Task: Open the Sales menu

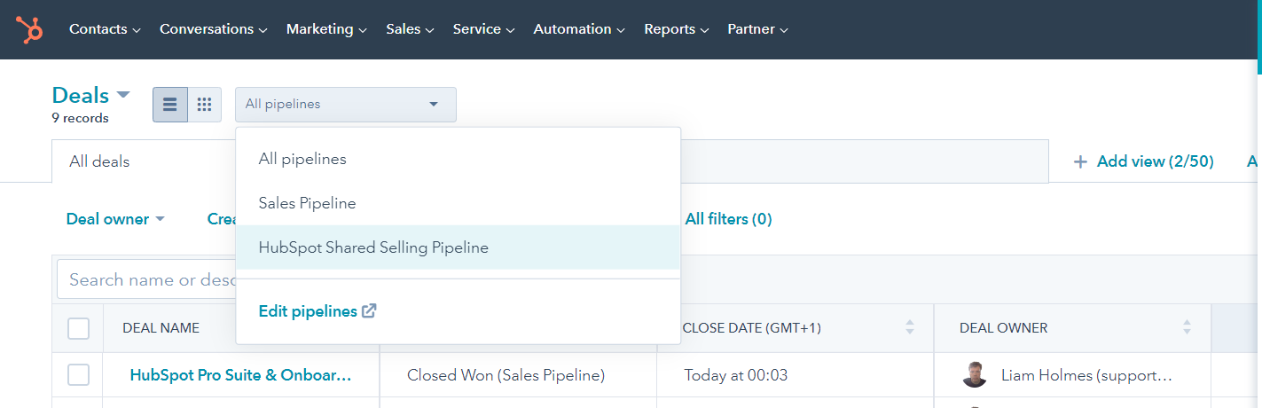Action: (410, 29)
